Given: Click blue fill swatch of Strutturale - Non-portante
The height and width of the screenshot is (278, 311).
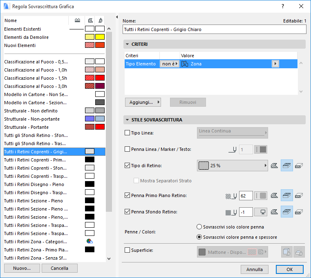Looking at the screenshot, I should click(x=89, y=119).
